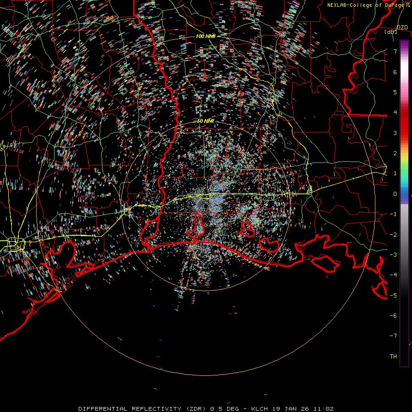This screenshot has width=412, height=412.
Task: Click the '[dB]' units label
Action: point(390,32)
